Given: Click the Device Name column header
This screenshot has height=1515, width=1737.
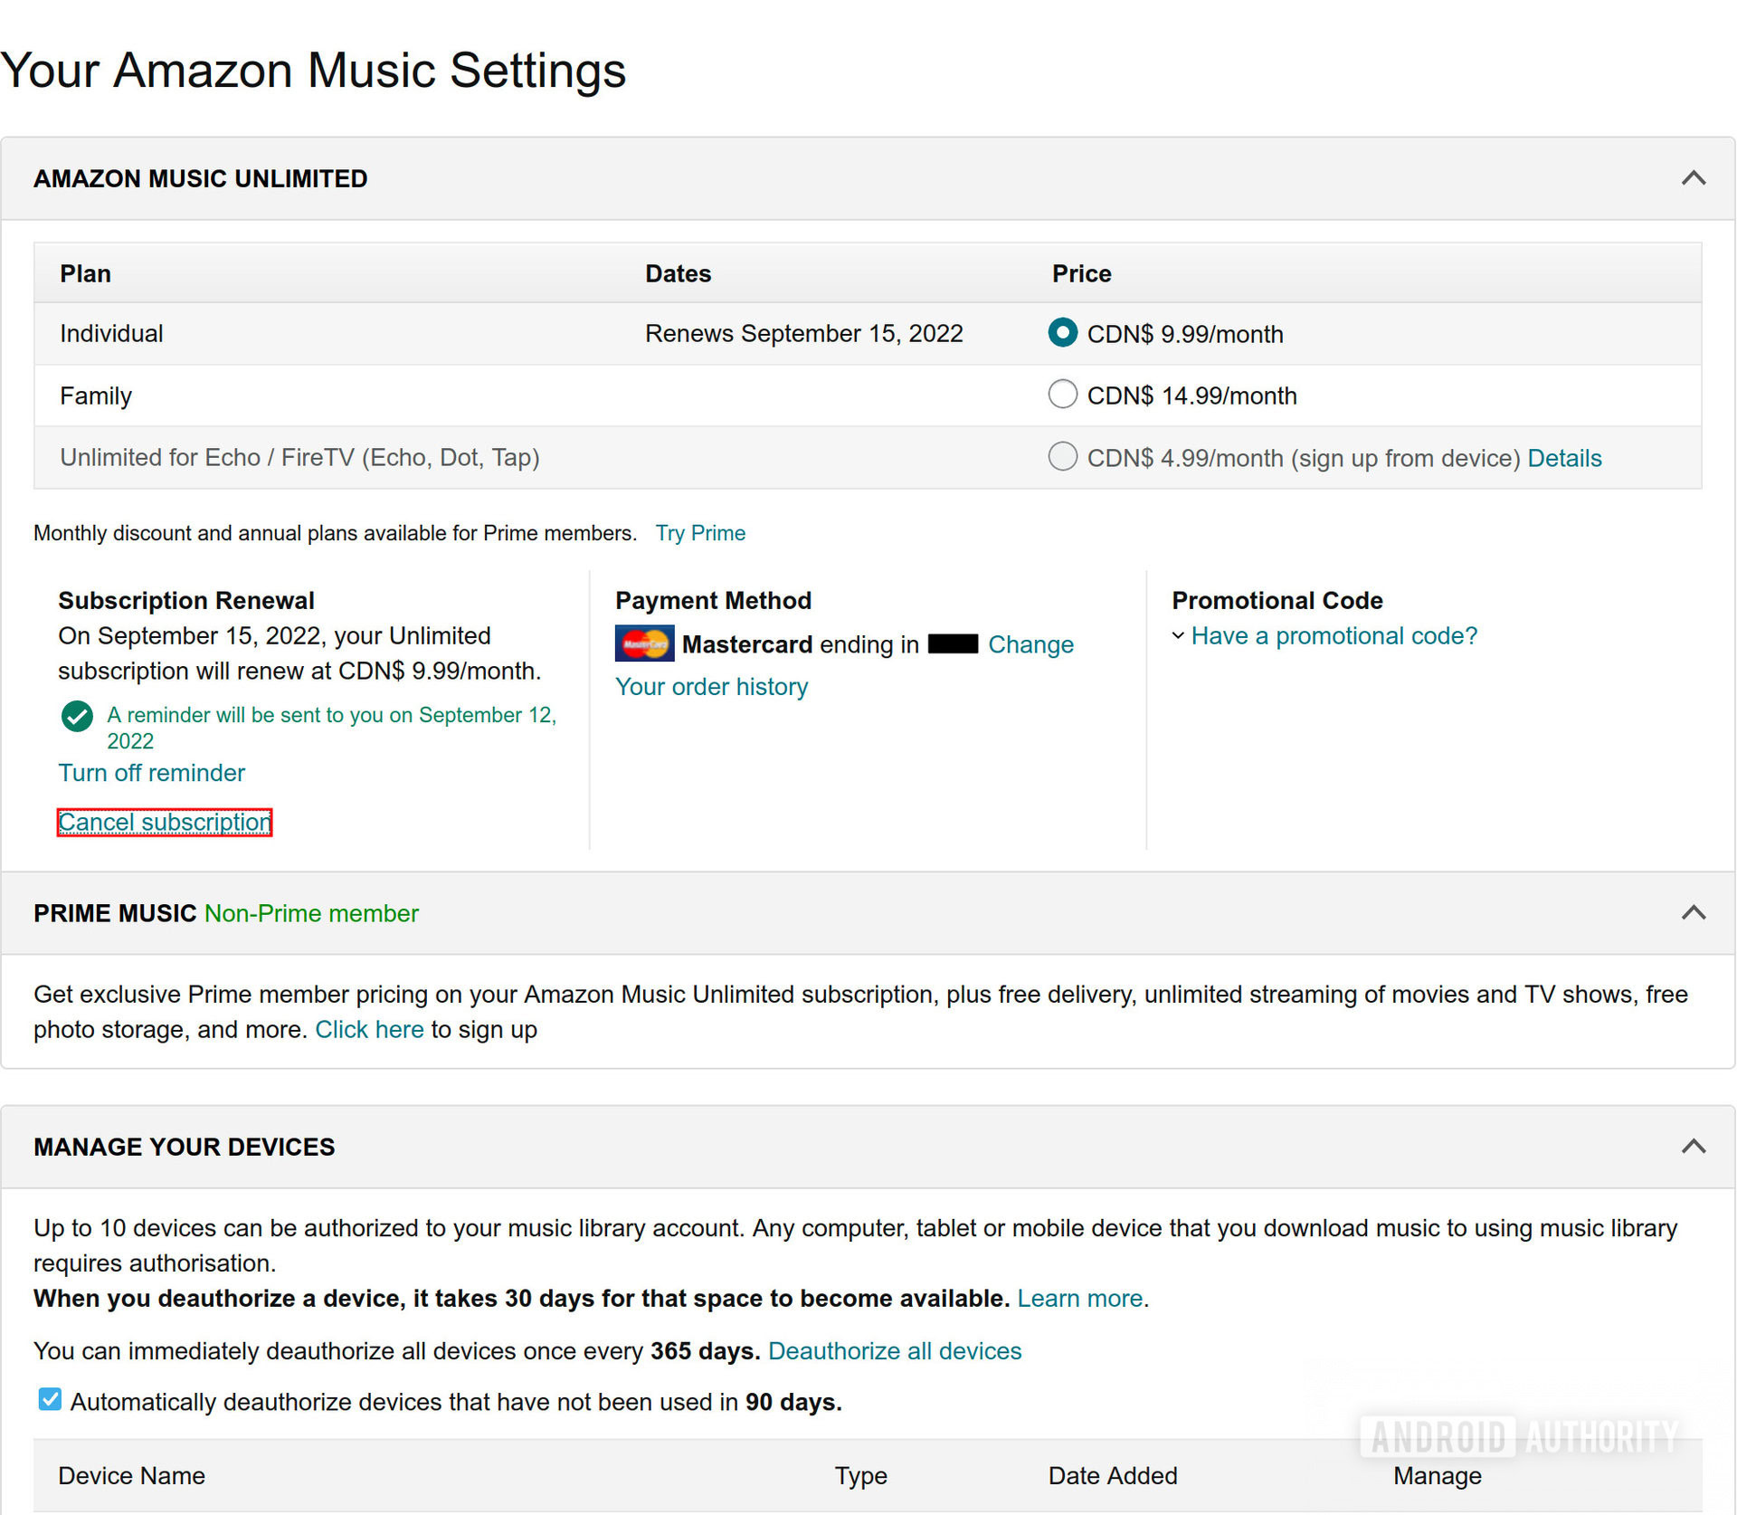Looking at the screenshot, I should tap(132, 1476).
